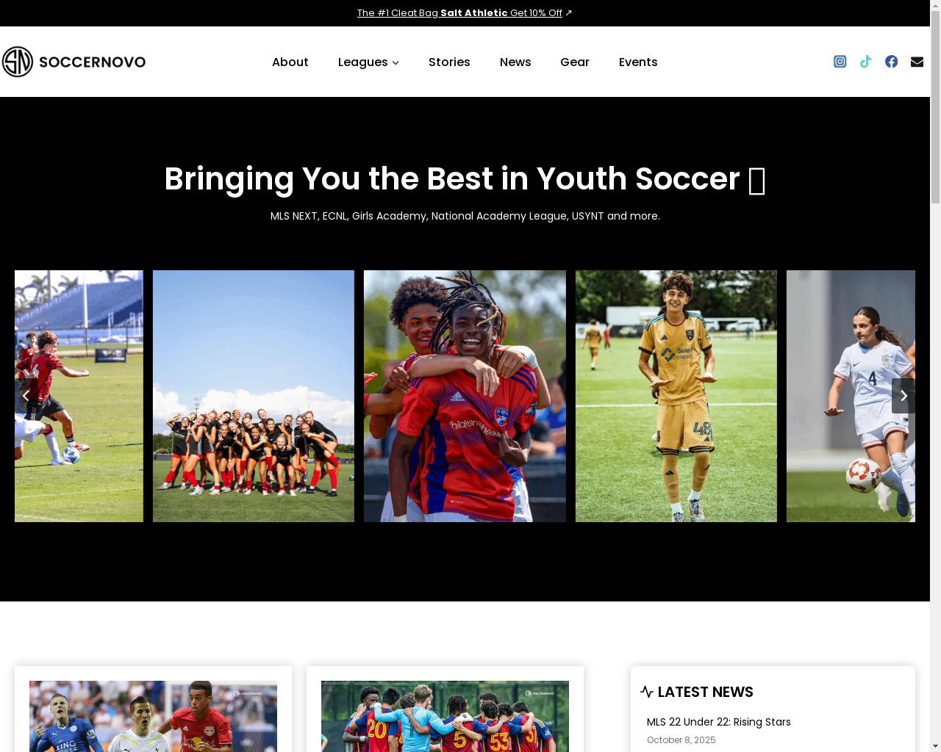
Task: Select the girls team group photo slide
Action: pos(254,396)
